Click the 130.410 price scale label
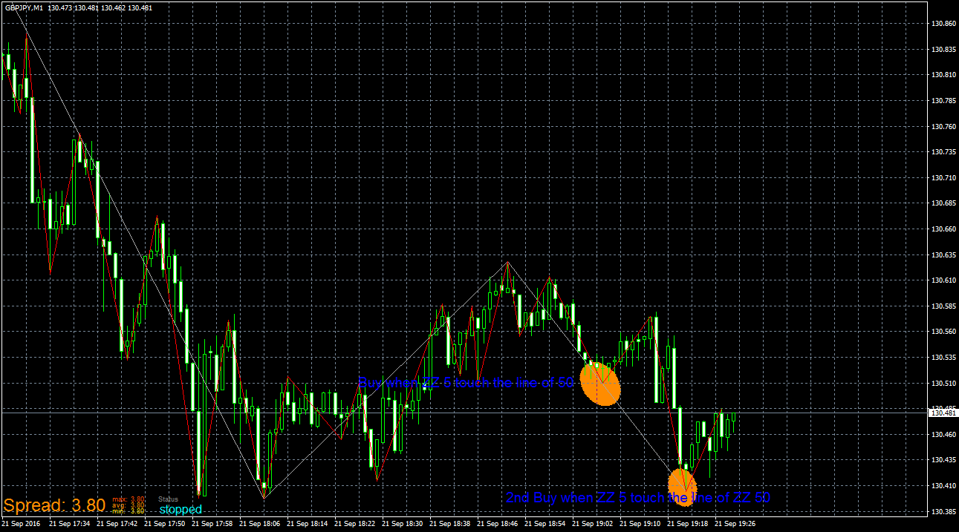This screenshot has width=959, height=532. [943, 486]
